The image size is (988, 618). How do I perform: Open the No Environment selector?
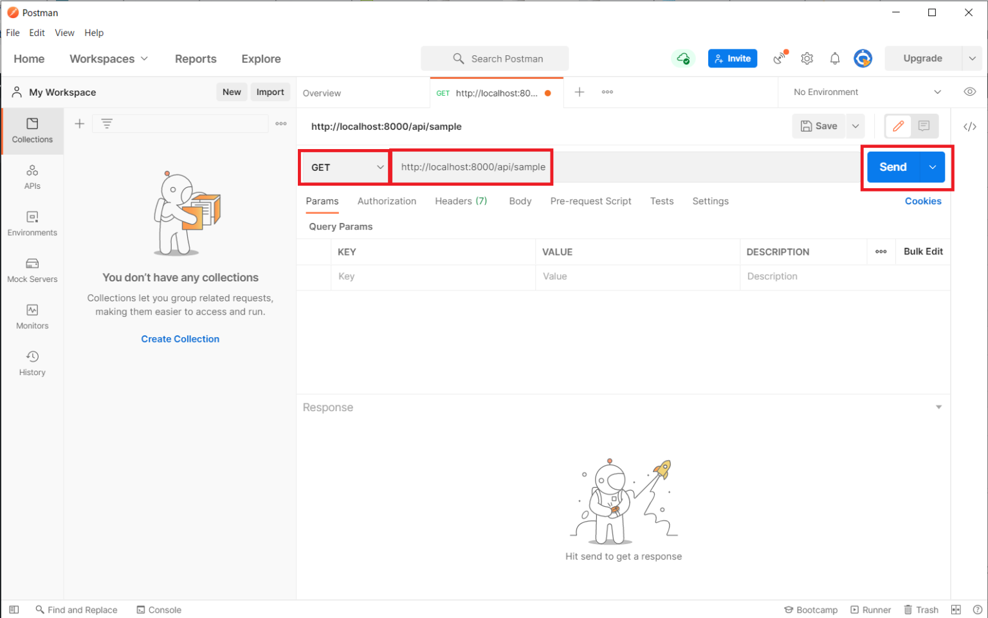(x=862, y=91)
